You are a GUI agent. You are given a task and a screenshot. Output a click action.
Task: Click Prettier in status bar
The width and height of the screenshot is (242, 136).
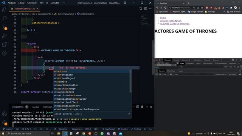coord(136,129)
